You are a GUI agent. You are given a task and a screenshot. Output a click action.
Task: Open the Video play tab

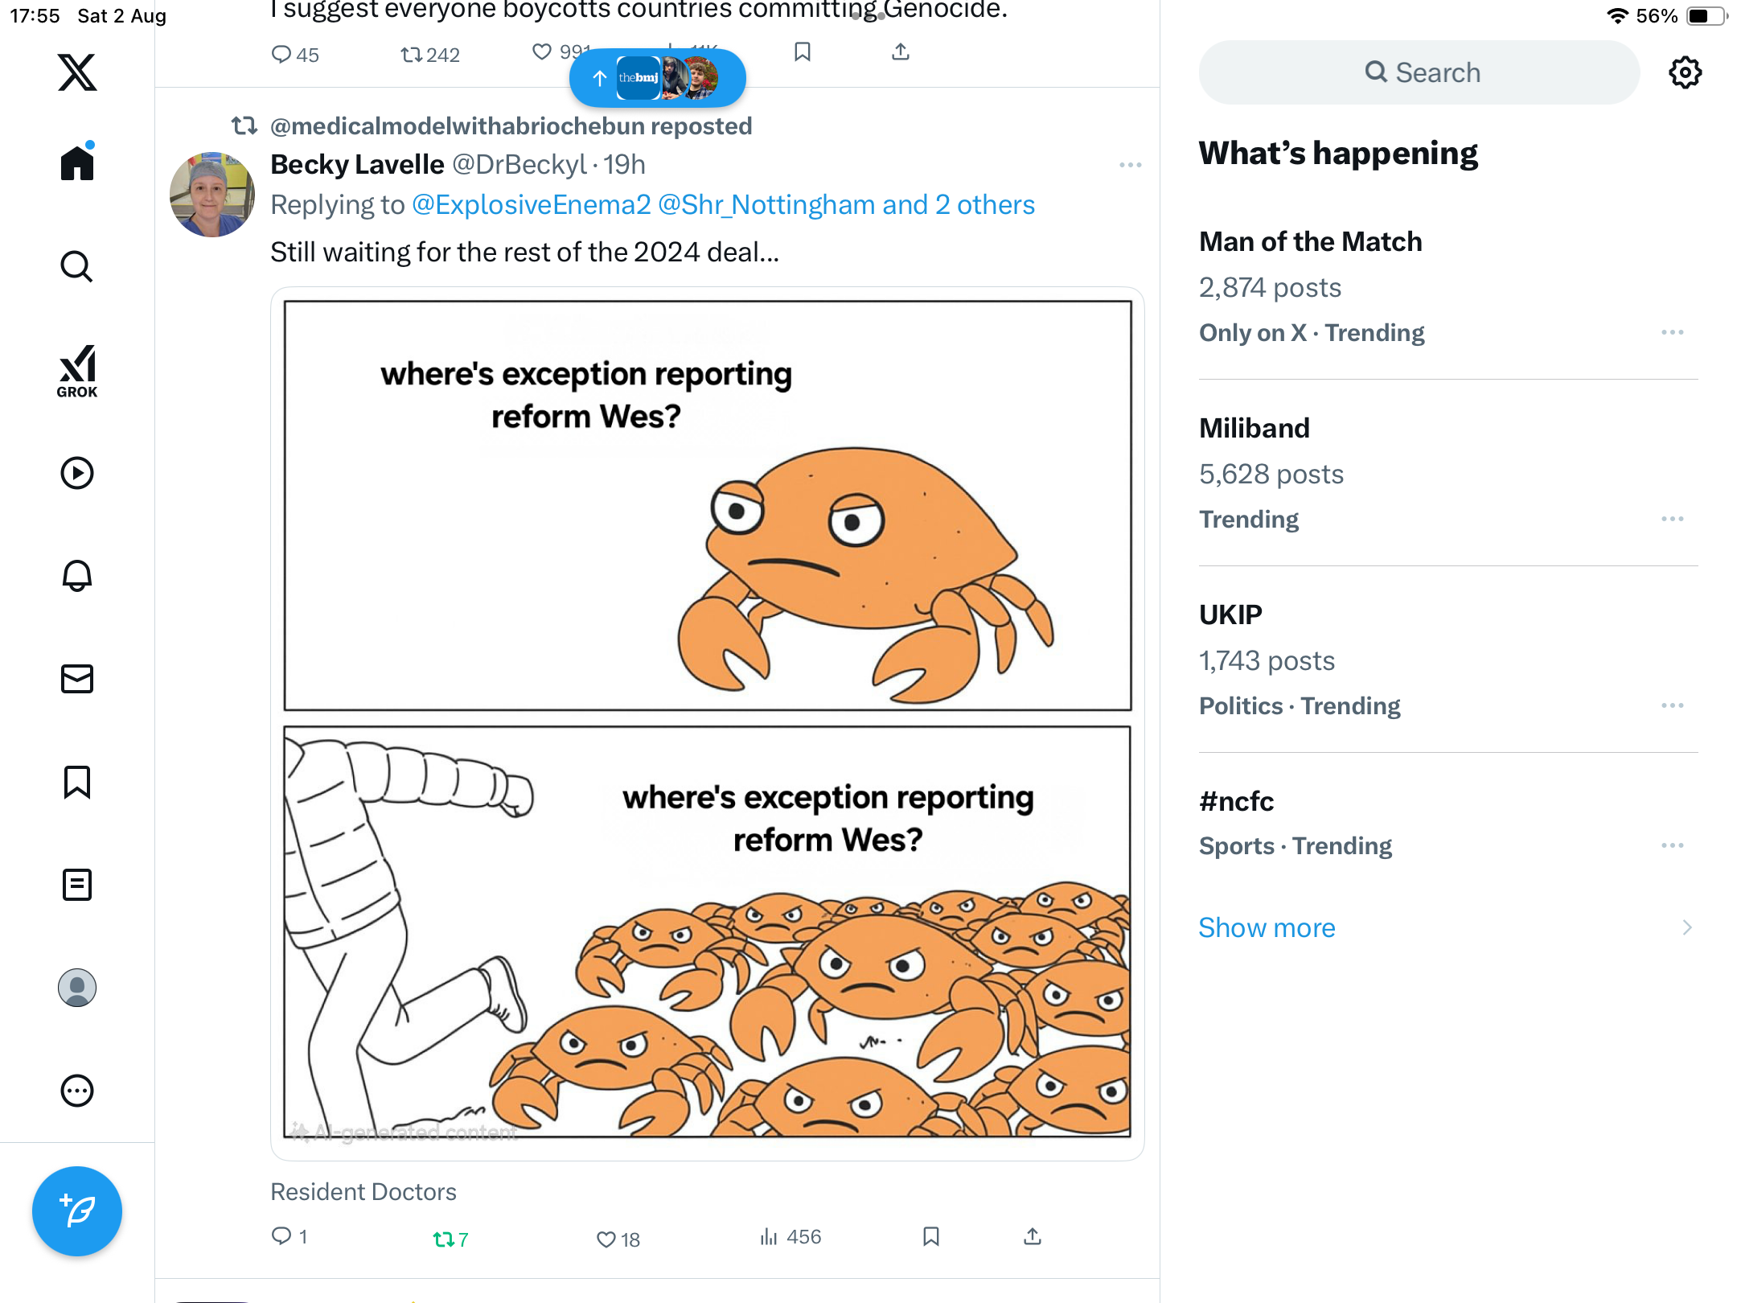[77, 473]
